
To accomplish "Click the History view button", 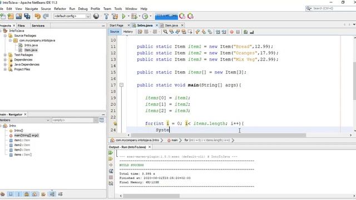I will 128,32.
